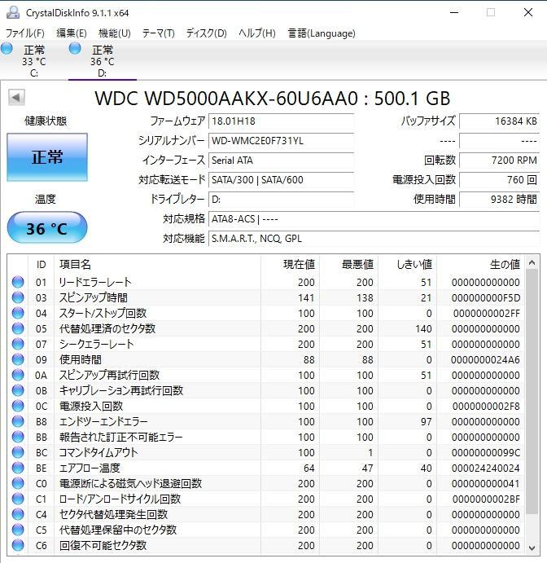The width and height of the screenshot is (547, 563).
Task: Open the 編集(E) menu
Action: click(72, 33)
